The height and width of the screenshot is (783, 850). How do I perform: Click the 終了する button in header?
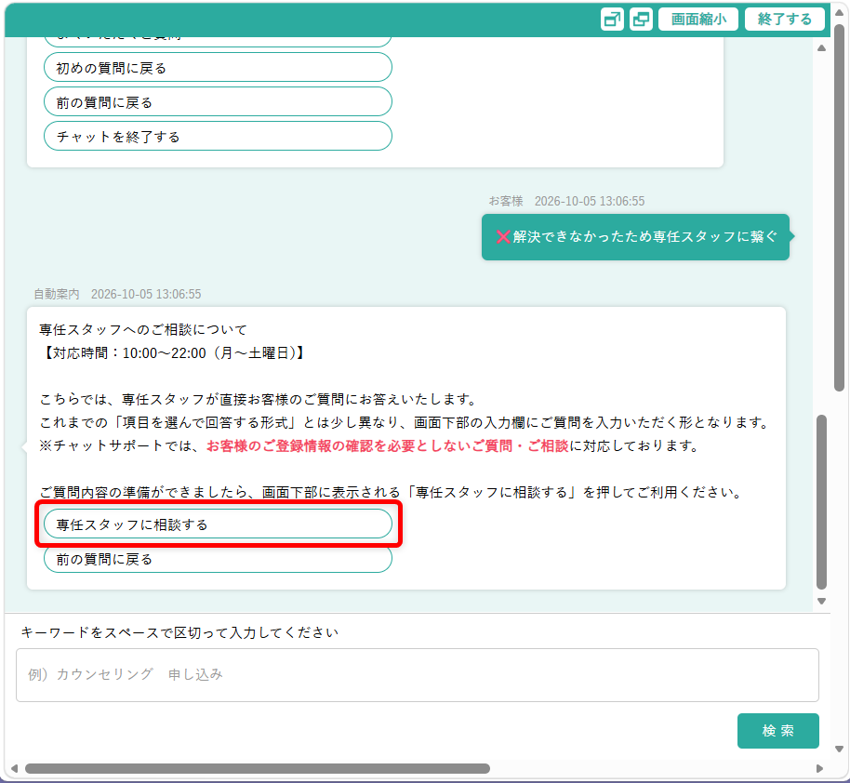click(x=784, y=20)
